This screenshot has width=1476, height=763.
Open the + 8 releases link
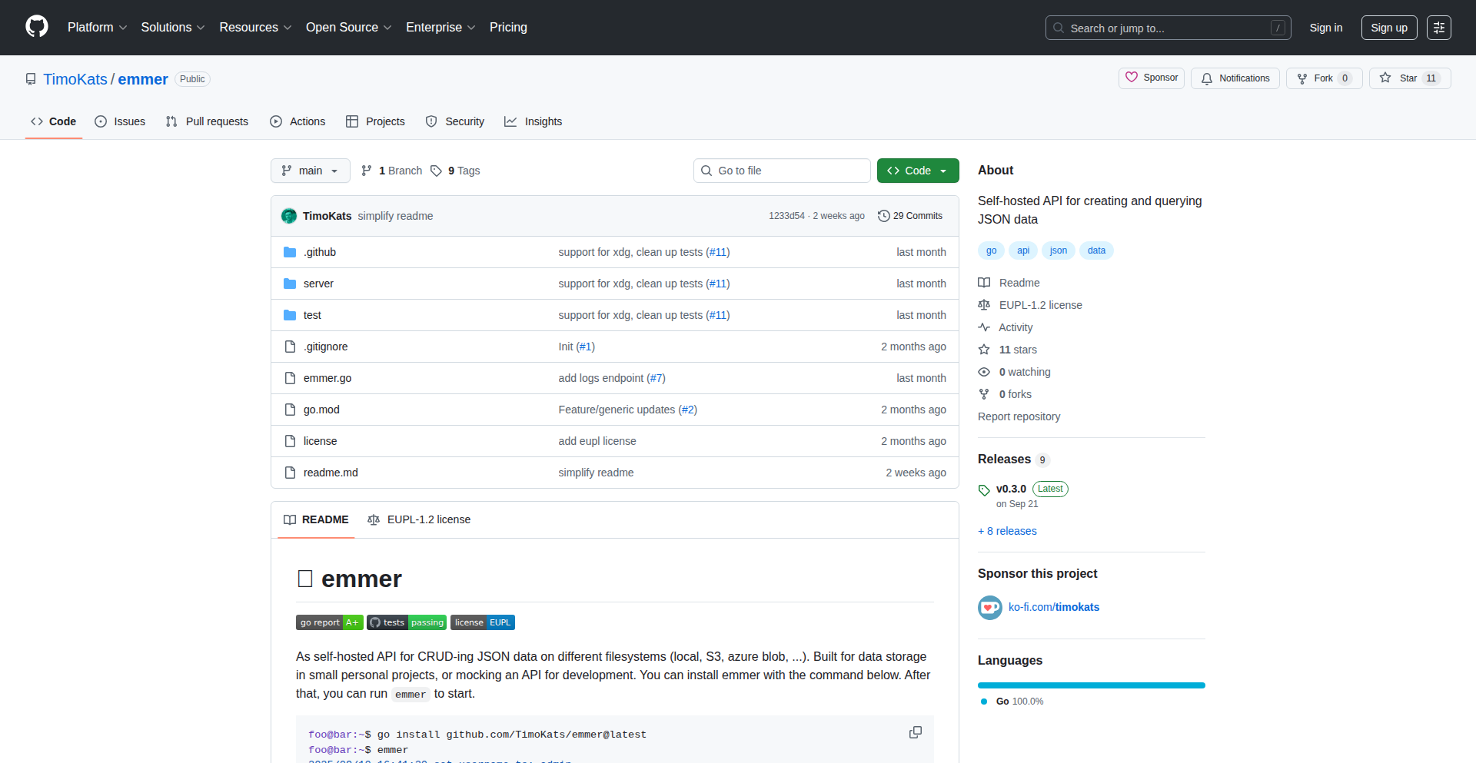tap(1007, 531)
